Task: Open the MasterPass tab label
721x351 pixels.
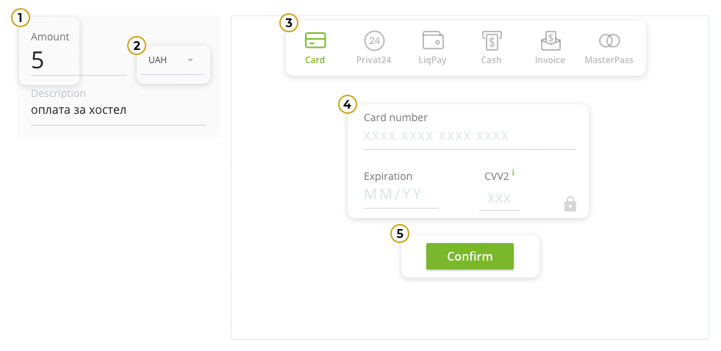Action: (x=609, y=60)
